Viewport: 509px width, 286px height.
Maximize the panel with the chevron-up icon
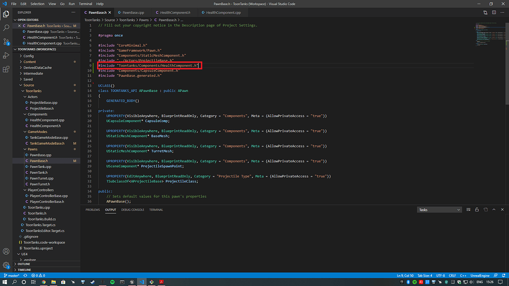click(494, 210)
